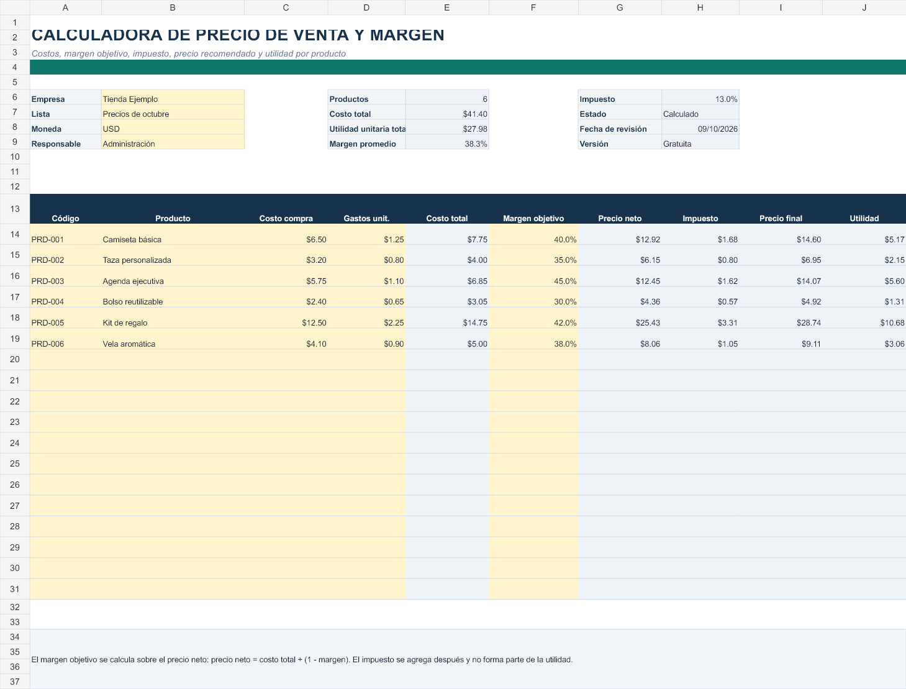Select the utility value '$10.68'
Screen dimensions: 906x689
(864, 319)
